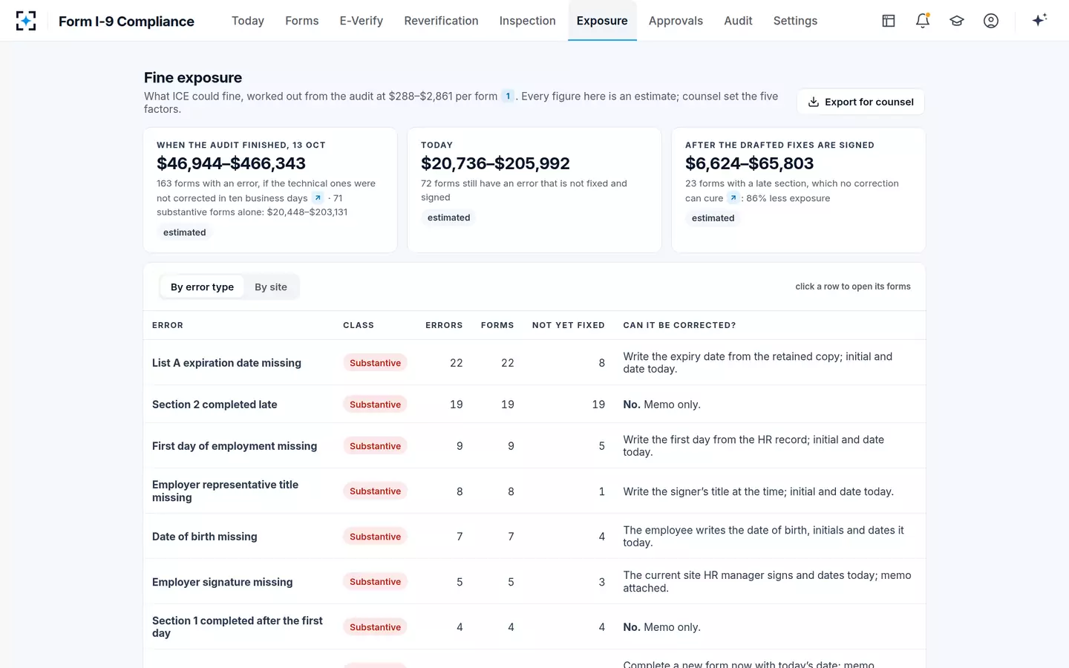Screen dimensions: 1069x668
Task: Click Substantive badge on Date of birth row
Action: (375, 536)
